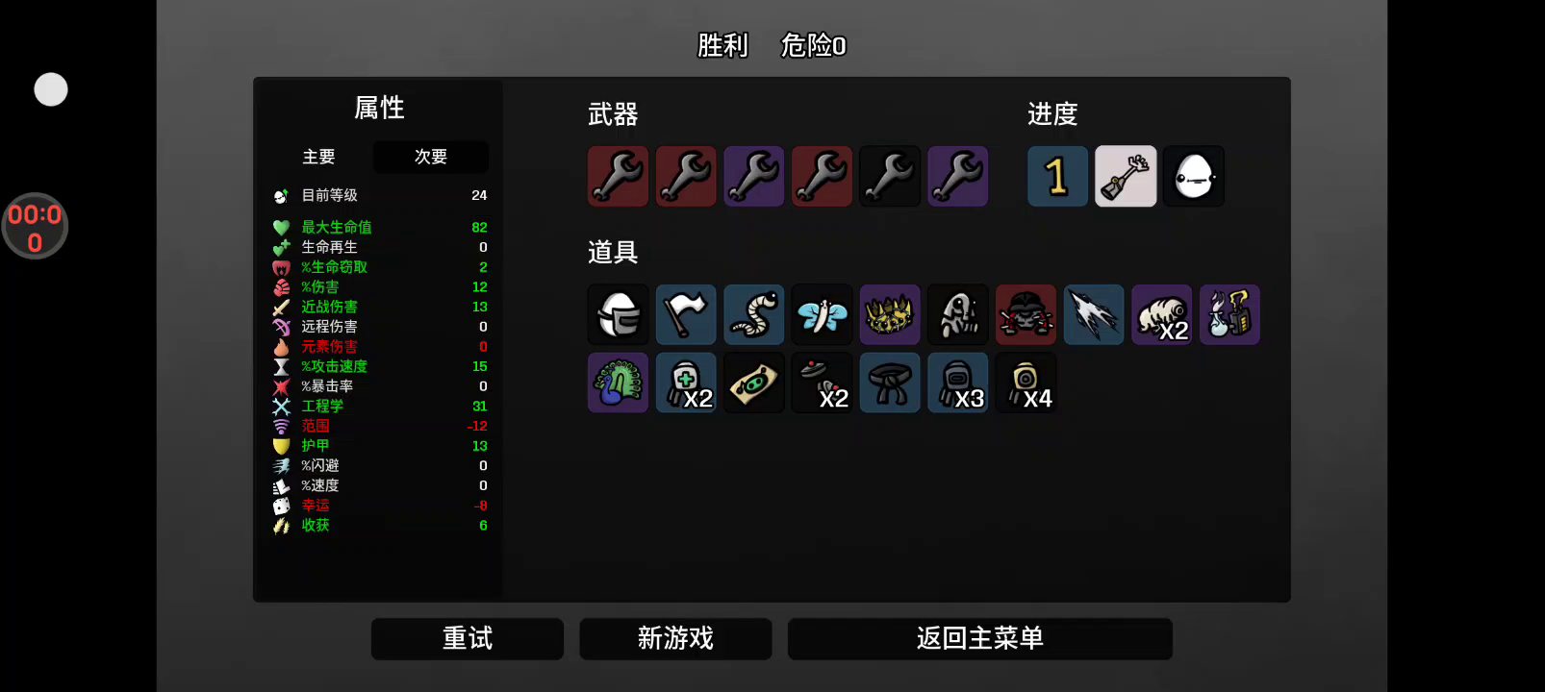The height and width of the screenshot is (692, 1545).
Task: Click the worm item icon
Action: point(754,314)
